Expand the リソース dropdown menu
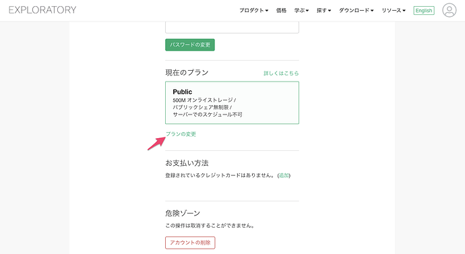465x254 pixels. click(x=394, y=10)
